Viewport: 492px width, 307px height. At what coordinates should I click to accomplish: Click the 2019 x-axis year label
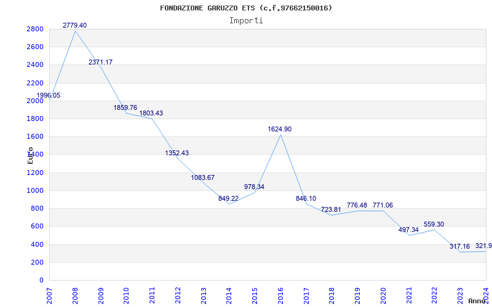tap(358, 296)
